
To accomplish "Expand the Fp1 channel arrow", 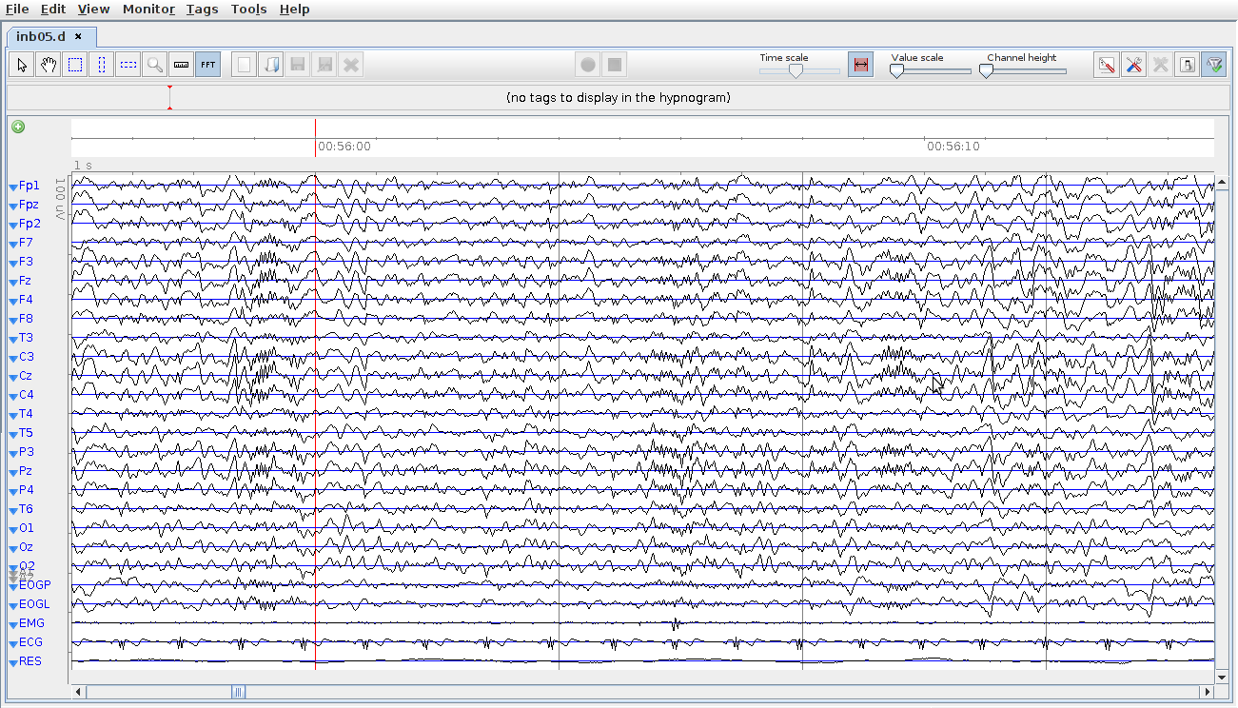I will coord(13,187).
